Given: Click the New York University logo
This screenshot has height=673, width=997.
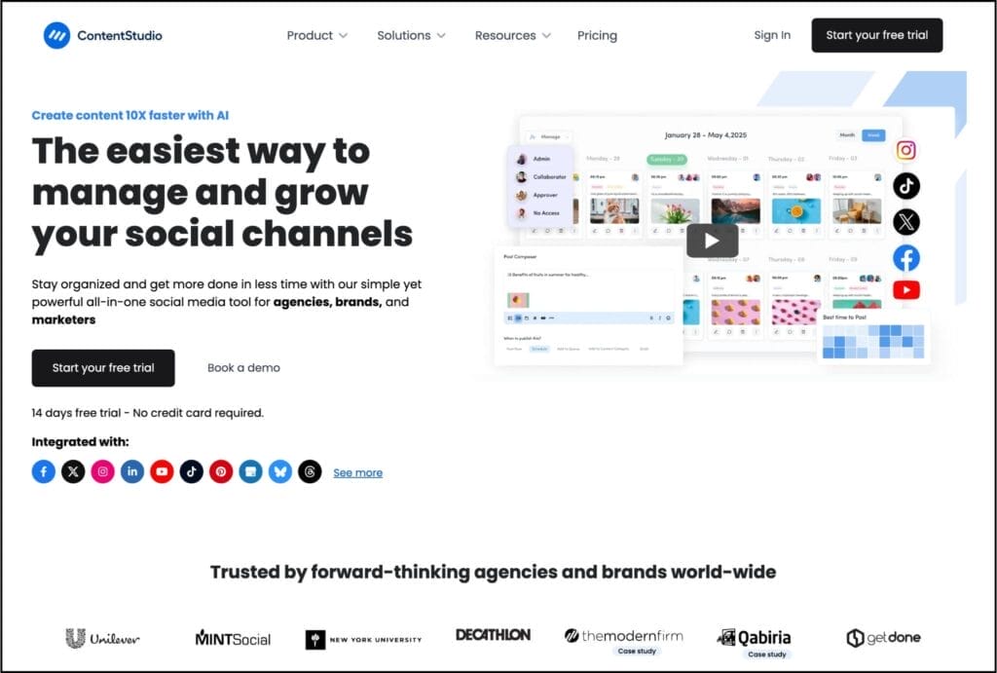Looking at the screenshot, I should click(363, 639).
